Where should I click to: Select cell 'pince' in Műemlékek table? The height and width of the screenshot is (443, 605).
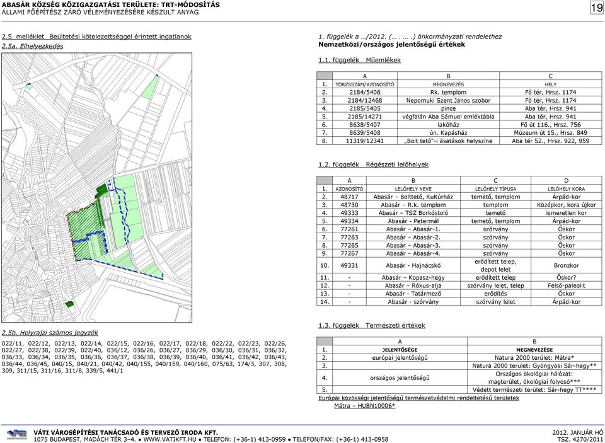[448, 108]
